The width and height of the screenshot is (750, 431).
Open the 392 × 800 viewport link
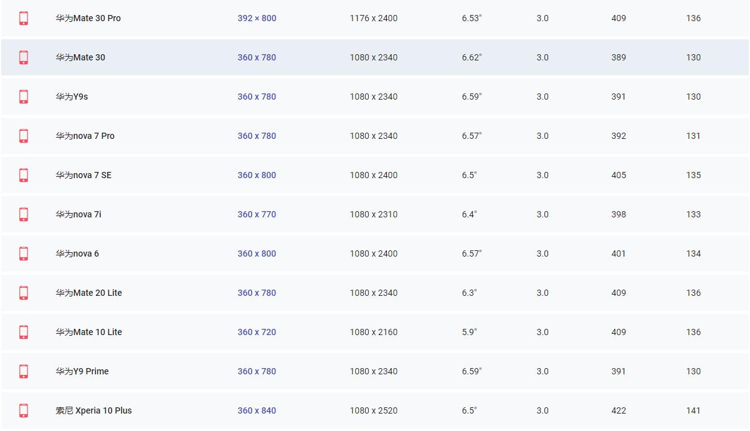(x=257, y=18)
